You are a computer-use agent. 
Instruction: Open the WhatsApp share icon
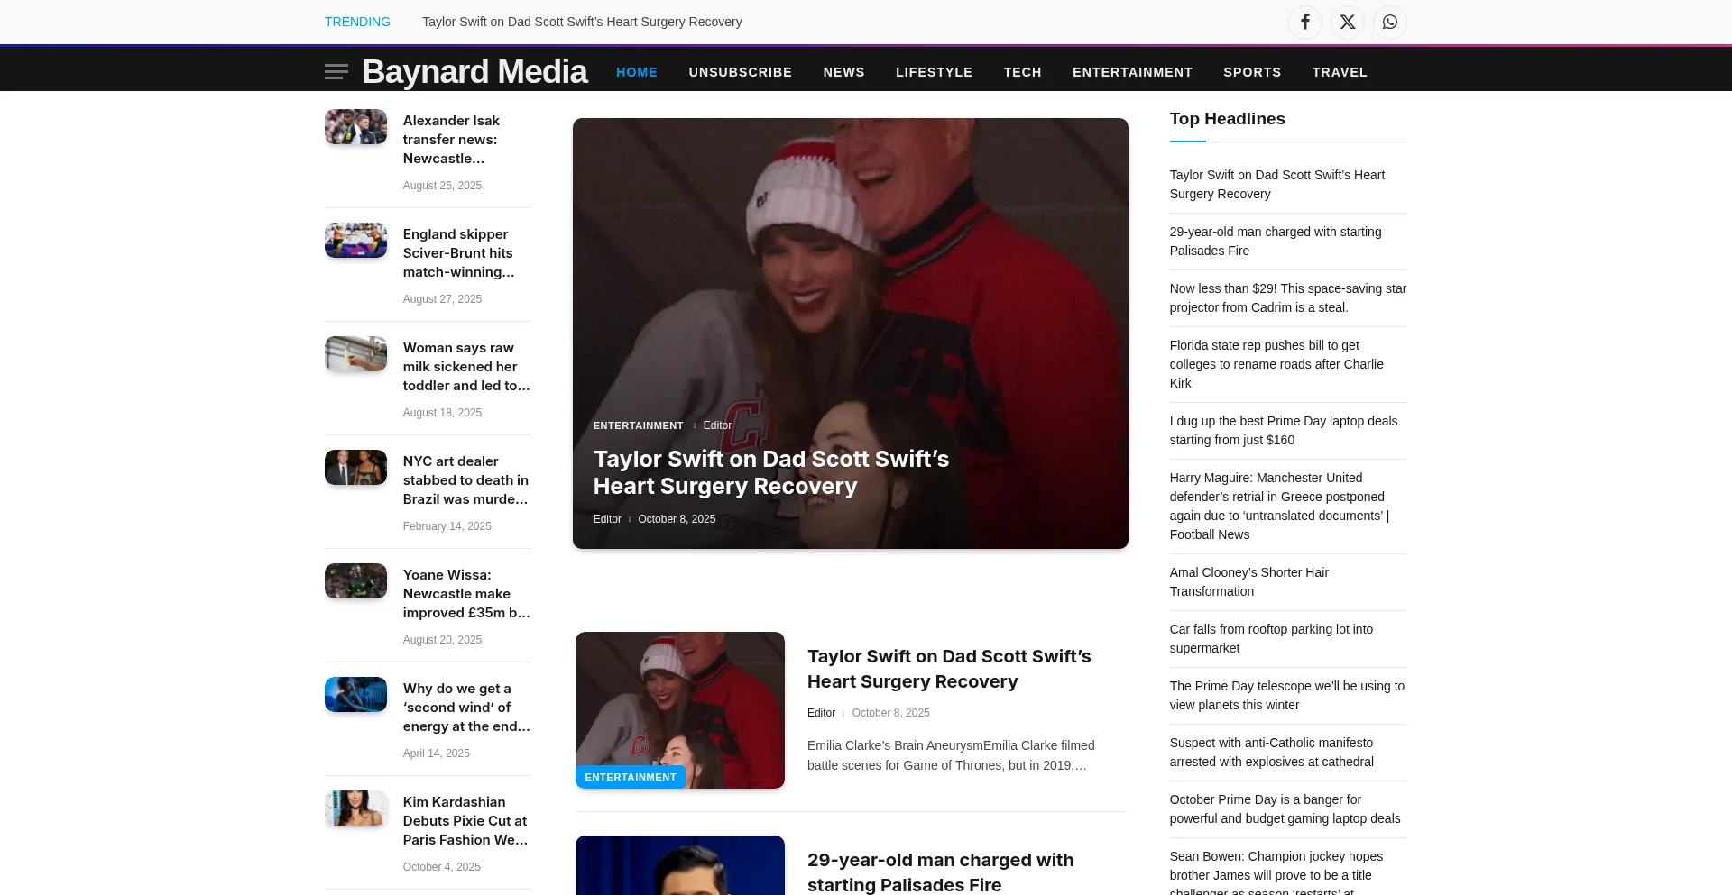tap(1390, 22)
